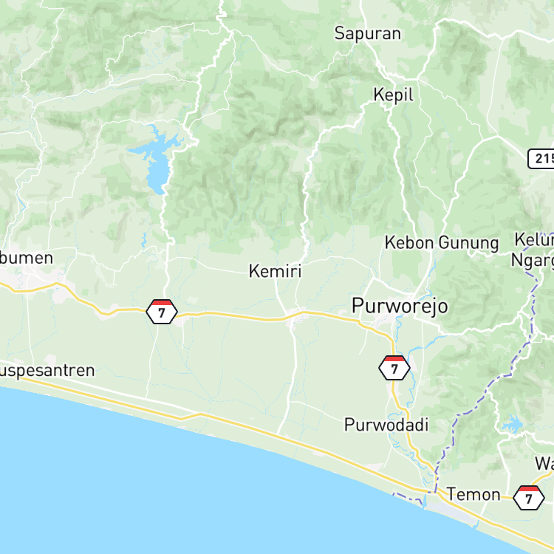Select the Purworejo city label
Viewport: 554px width, 554px height.
tap(400, 306)
